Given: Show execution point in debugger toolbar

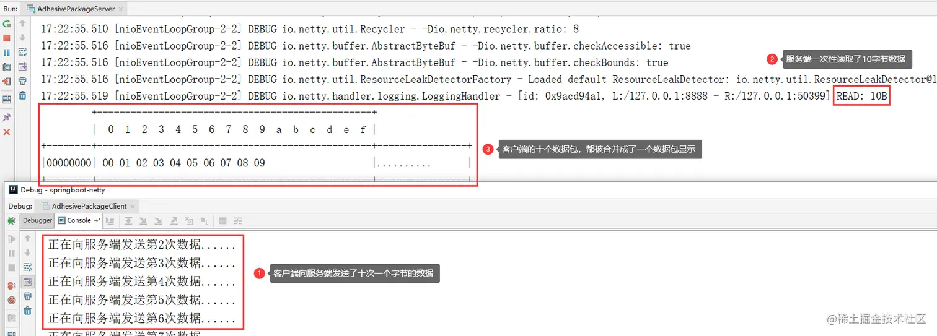Looking at the screenshot, I should [x=110, y=220].
